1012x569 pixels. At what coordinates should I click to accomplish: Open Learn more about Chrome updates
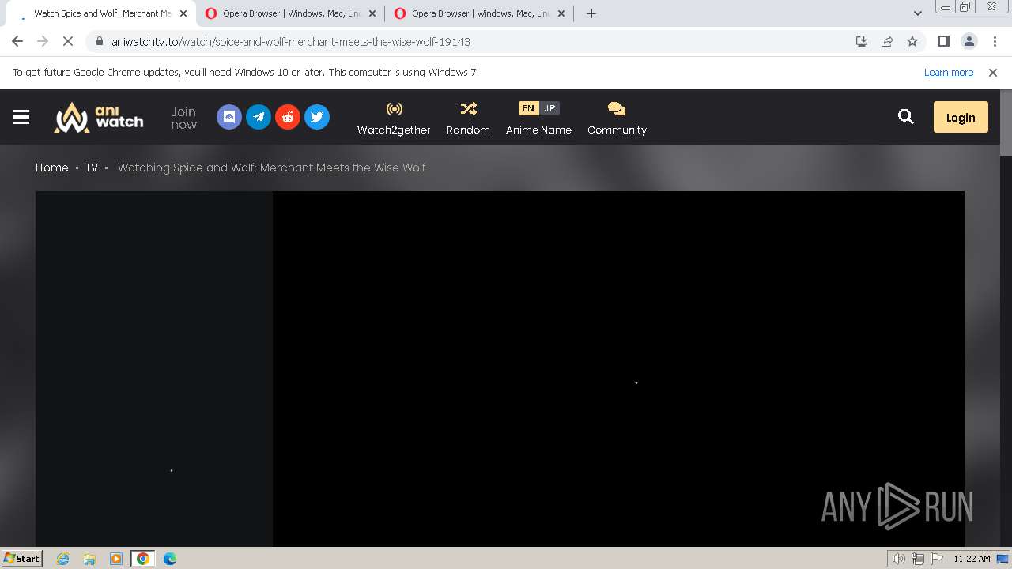949,72
